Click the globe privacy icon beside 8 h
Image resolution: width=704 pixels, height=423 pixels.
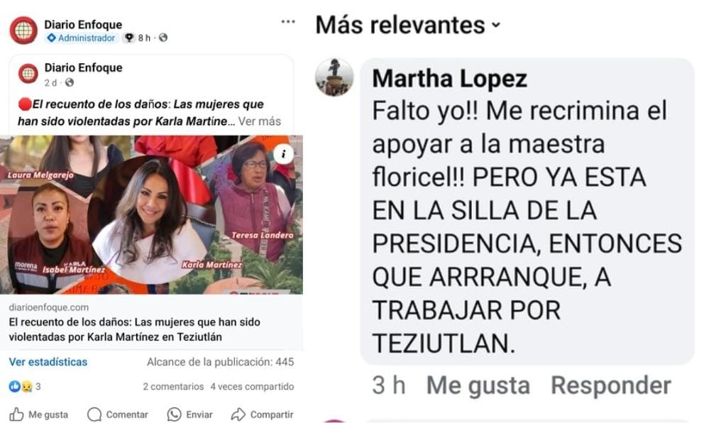click(163, 38)
